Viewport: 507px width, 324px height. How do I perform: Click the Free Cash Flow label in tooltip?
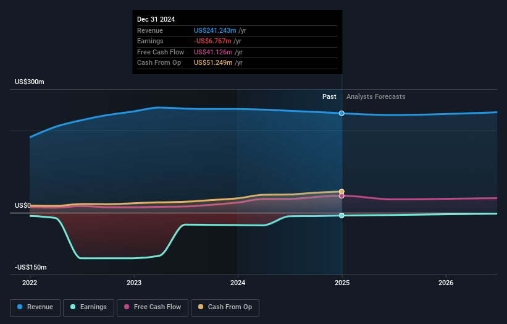[x=161, y=52]
